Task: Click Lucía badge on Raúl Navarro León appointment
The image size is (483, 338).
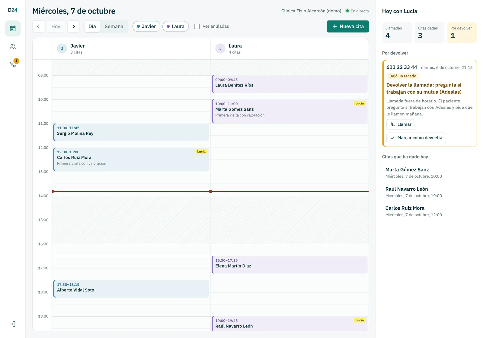Action: pyautogui.click(x=360, y=320)
